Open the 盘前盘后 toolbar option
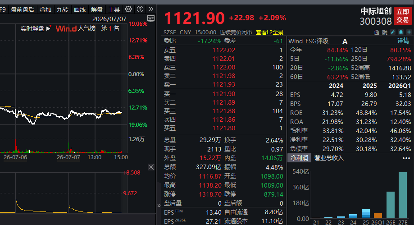414x225 pixels. 23,9
